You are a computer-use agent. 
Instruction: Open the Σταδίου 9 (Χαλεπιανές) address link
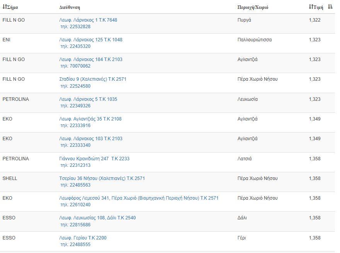93,79
